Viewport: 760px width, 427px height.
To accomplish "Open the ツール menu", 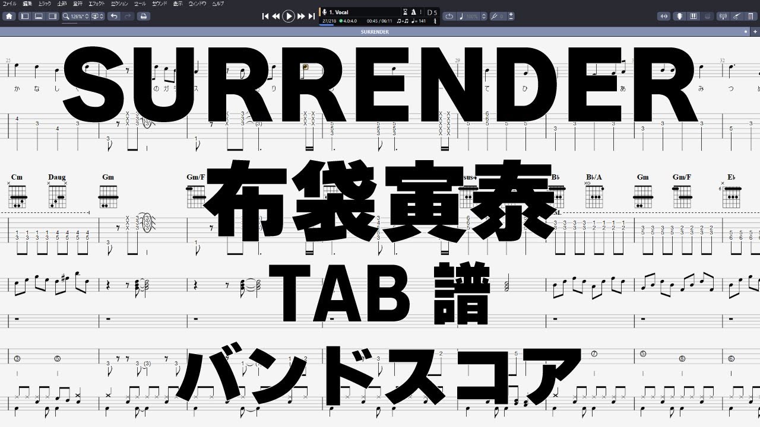I will click(140, 4).
